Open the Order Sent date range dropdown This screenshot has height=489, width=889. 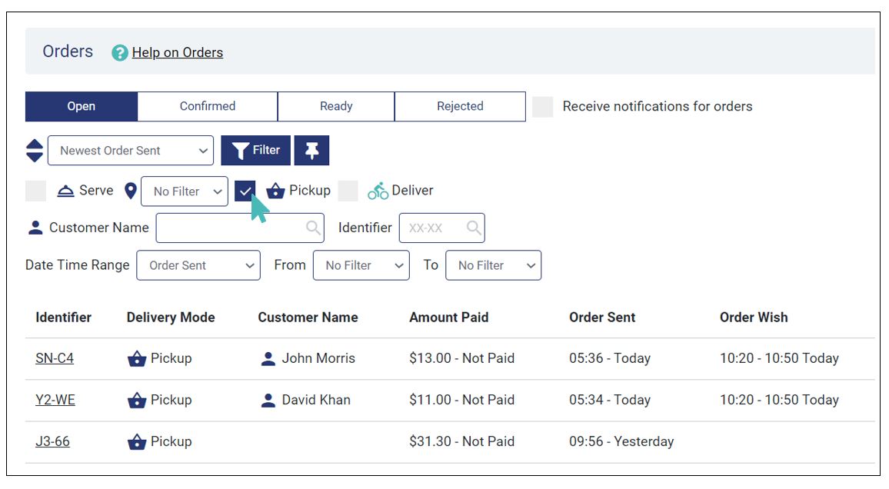pos(198,265)
